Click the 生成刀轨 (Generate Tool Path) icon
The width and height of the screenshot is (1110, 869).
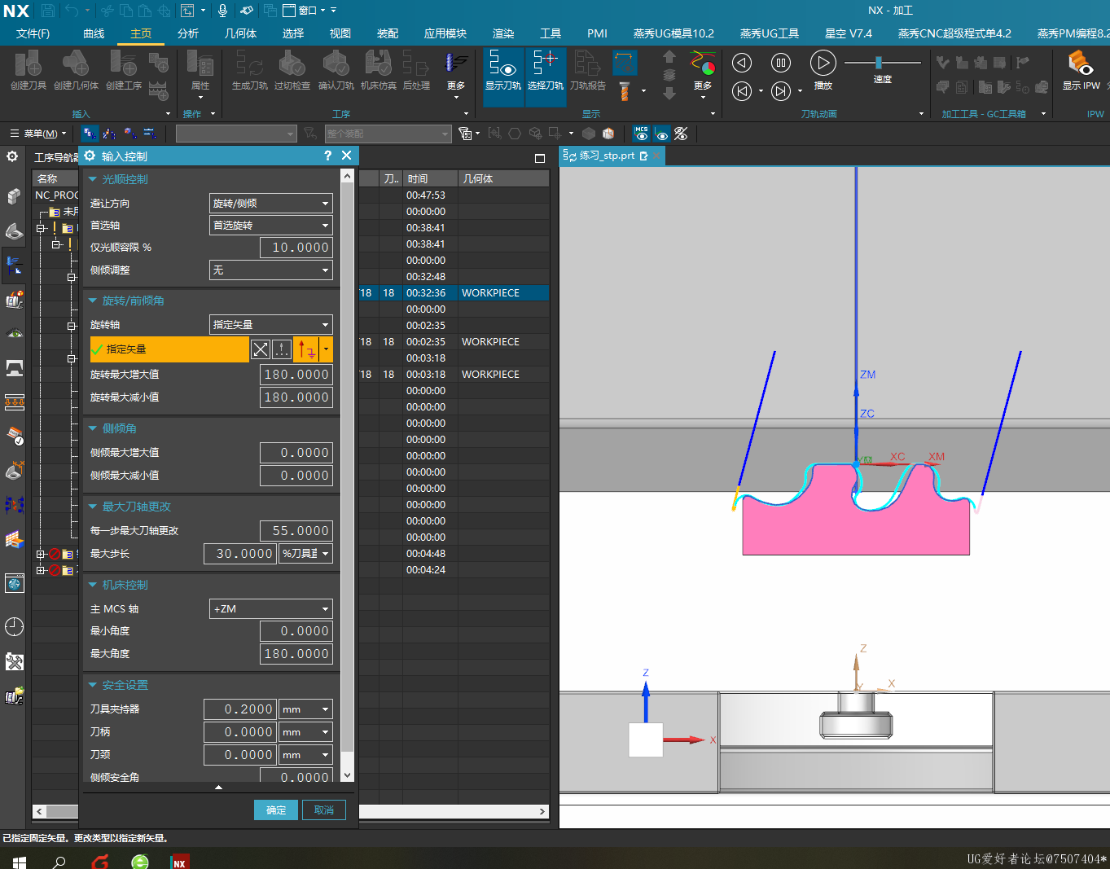pyautogui.click(x=249, y=70)
